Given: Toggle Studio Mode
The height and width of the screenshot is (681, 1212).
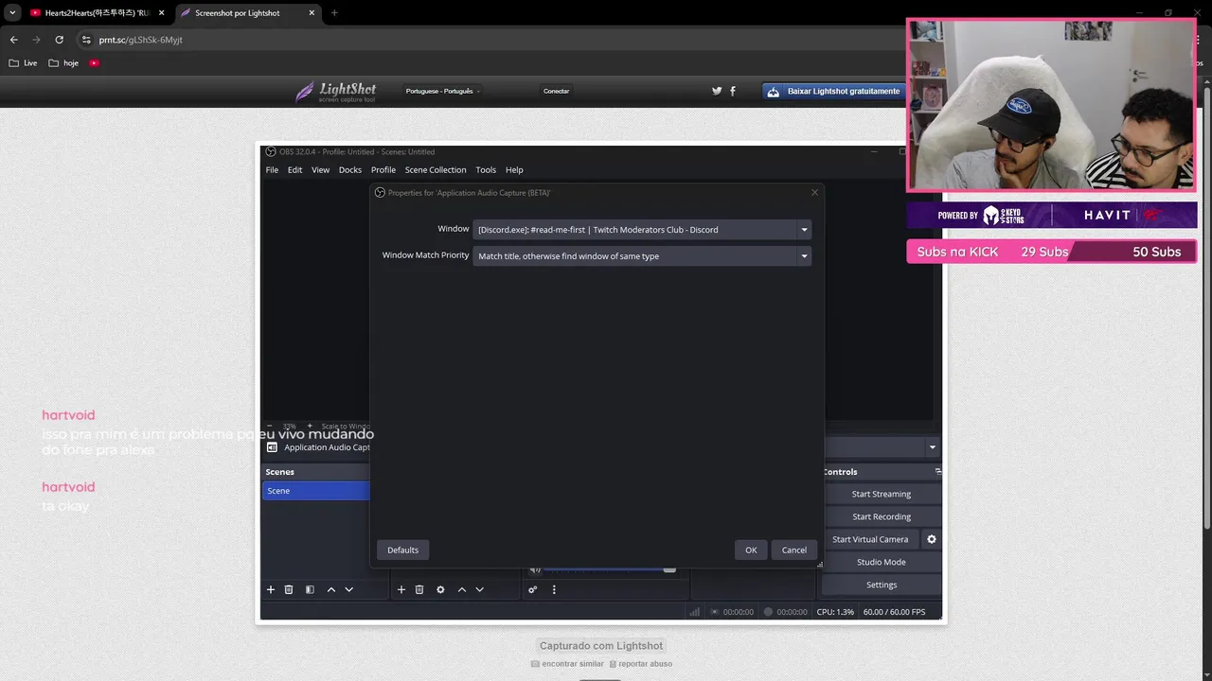Looking at the screenshot, I should (882, 562).
